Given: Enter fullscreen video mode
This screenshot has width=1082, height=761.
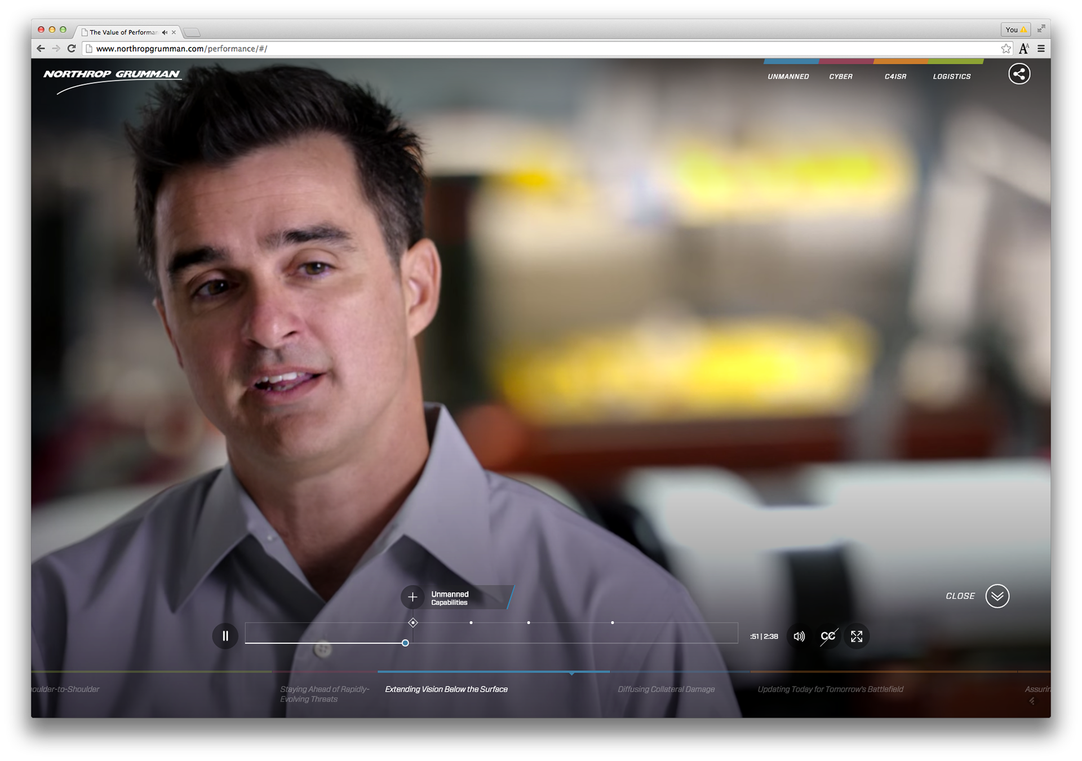Looking at the screenshot, I should point(857,637).
